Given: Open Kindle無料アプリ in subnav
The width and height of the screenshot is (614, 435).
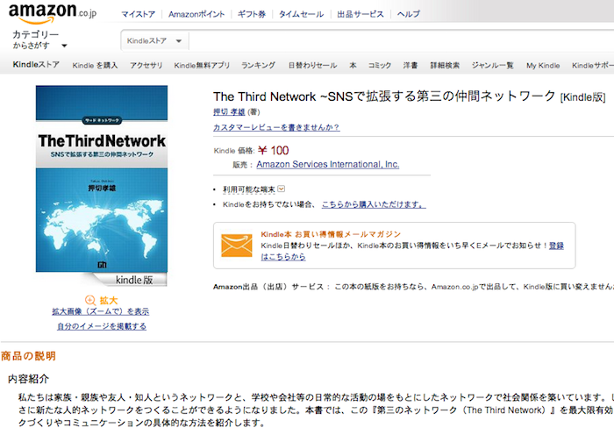Looking at the screenshot, I should click(x=202, y=66).
